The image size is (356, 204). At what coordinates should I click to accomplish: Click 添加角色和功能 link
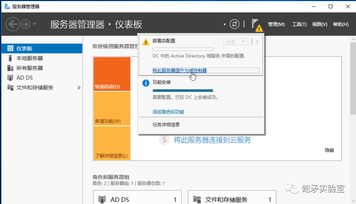pyautogui.click(x=168, y=111)
